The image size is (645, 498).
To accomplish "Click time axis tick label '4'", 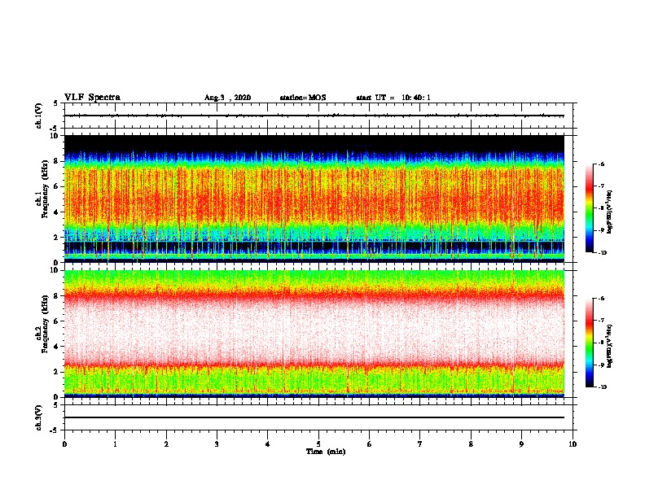I will [268, 444].
